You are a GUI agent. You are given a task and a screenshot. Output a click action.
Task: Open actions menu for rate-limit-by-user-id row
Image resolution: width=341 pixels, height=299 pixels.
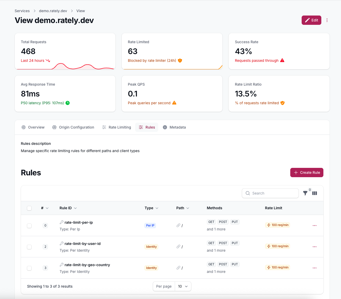(315, 247)
